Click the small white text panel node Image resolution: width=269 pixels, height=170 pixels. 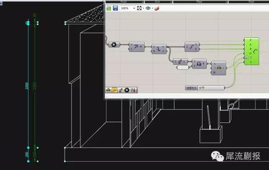pos(183,68)
